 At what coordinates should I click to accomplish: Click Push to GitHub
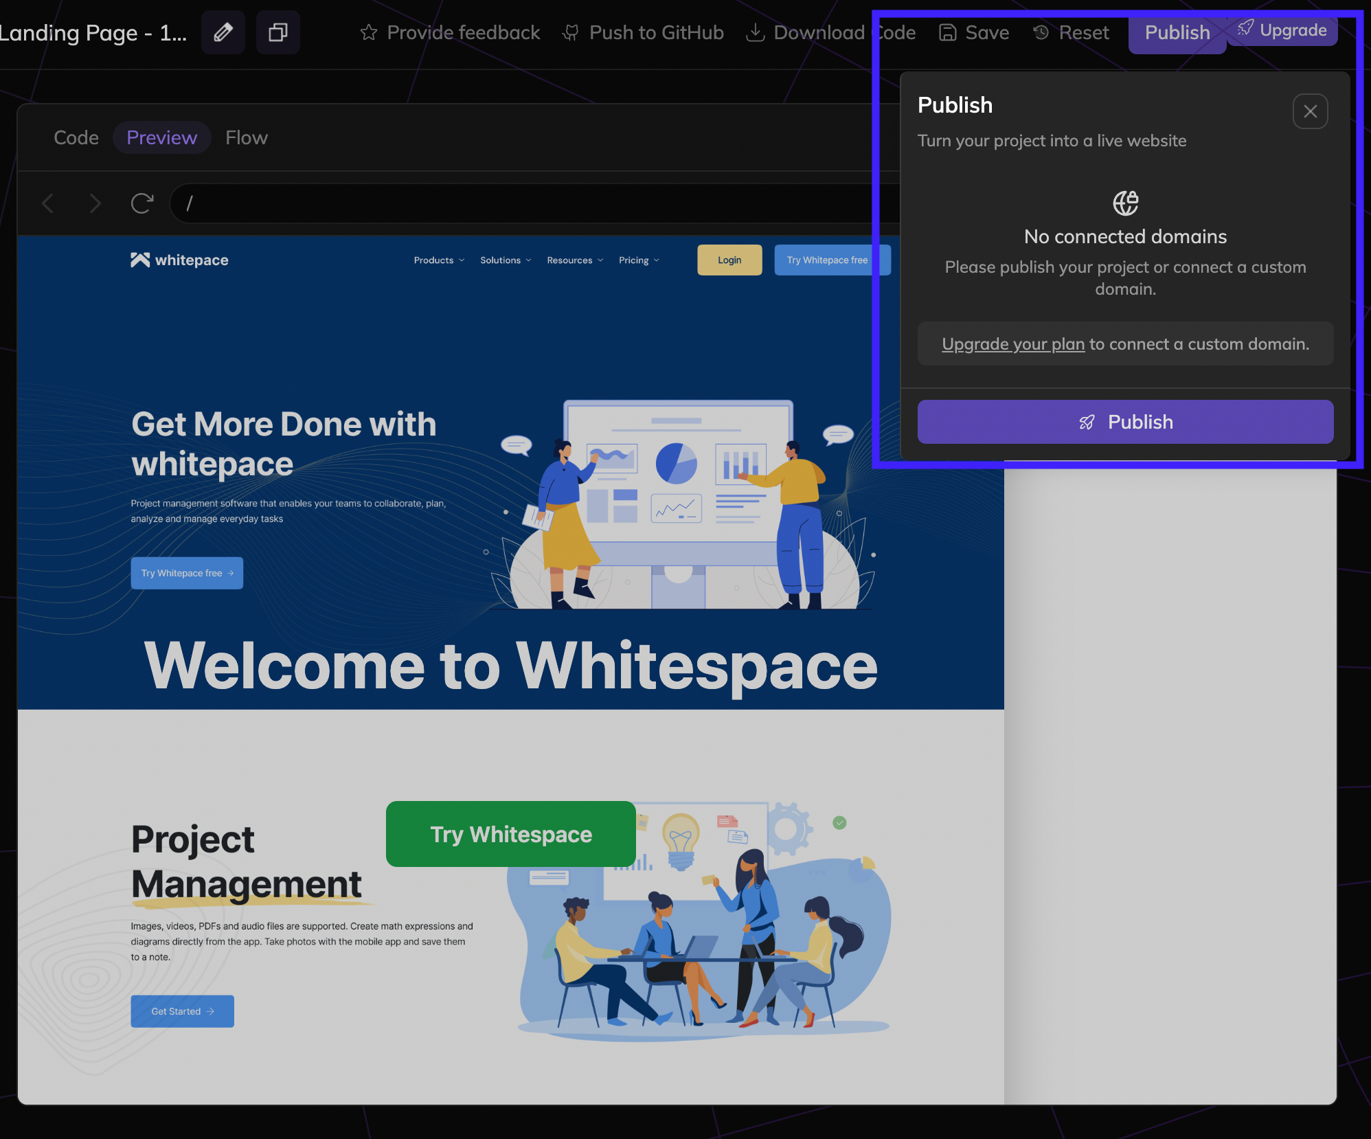[643, 32]
